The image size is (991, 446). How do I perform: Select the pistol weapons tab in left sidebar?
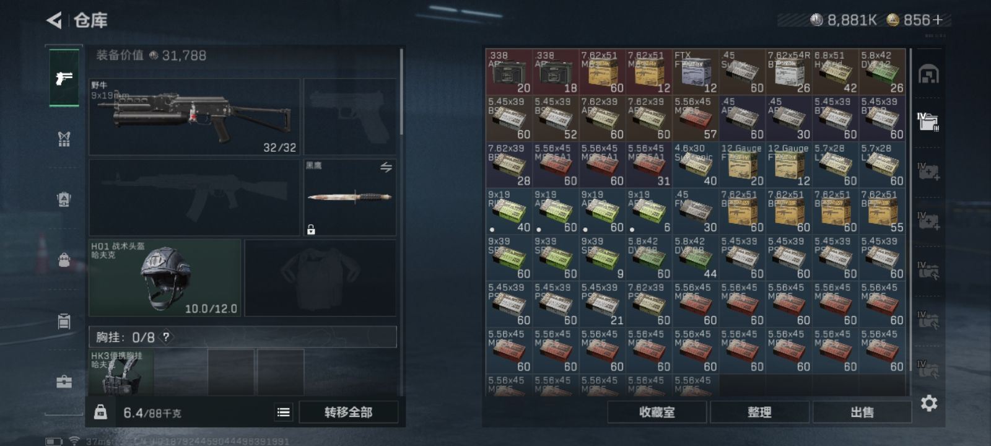click(64, 78)
